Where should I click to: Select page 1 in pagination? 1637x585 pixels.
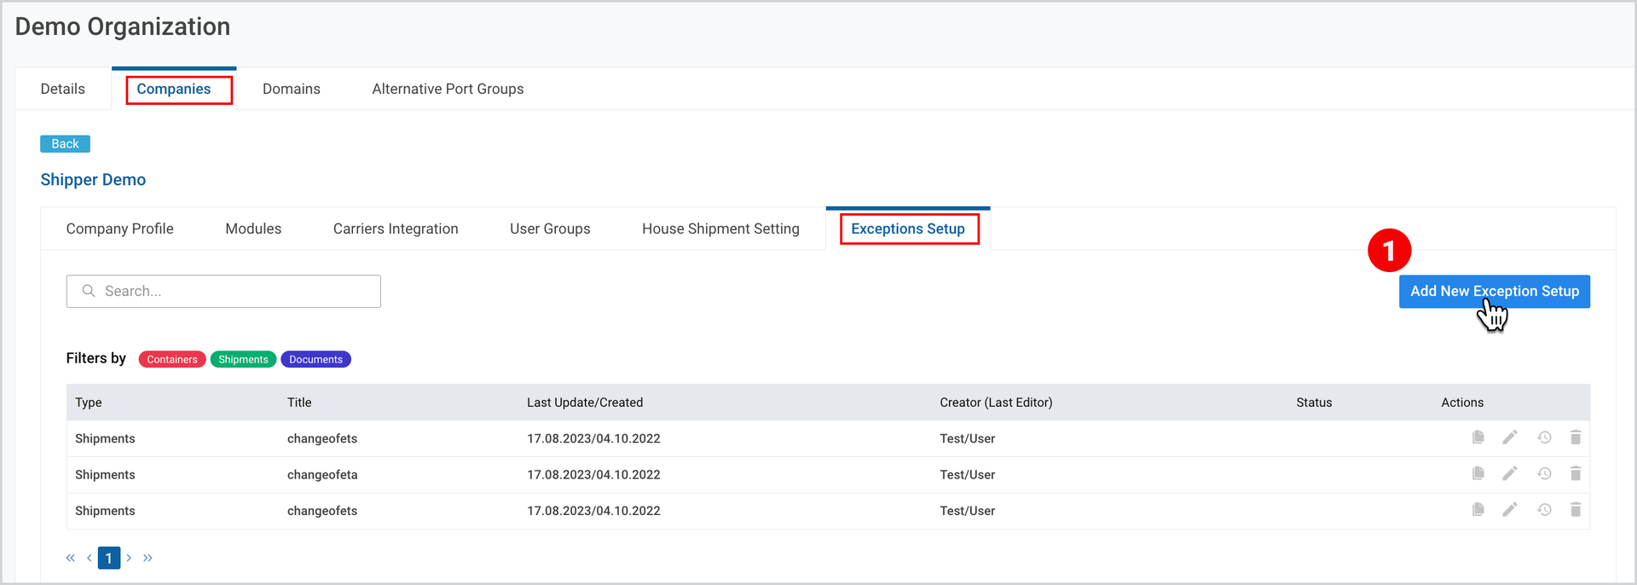[x=109, y=558]
